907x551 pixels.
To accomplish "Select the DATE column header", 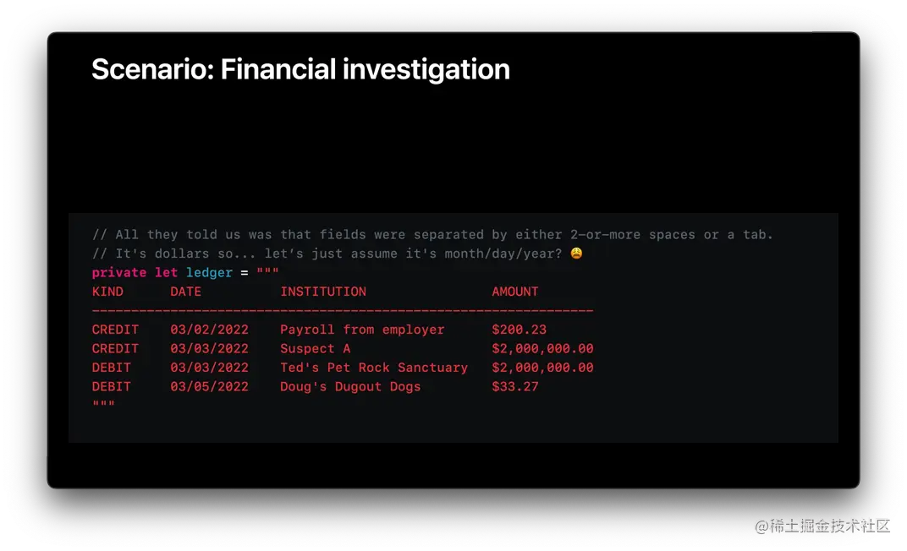I will (x=185, y=292).
